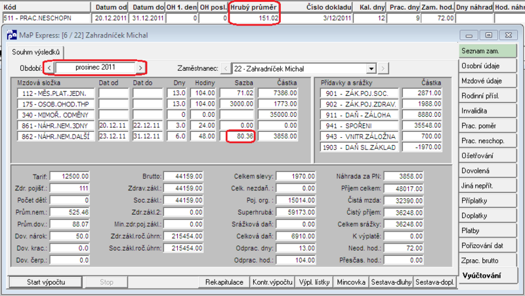
Task: Click Superhrubá value 59173.00
Action: point(296,212)
